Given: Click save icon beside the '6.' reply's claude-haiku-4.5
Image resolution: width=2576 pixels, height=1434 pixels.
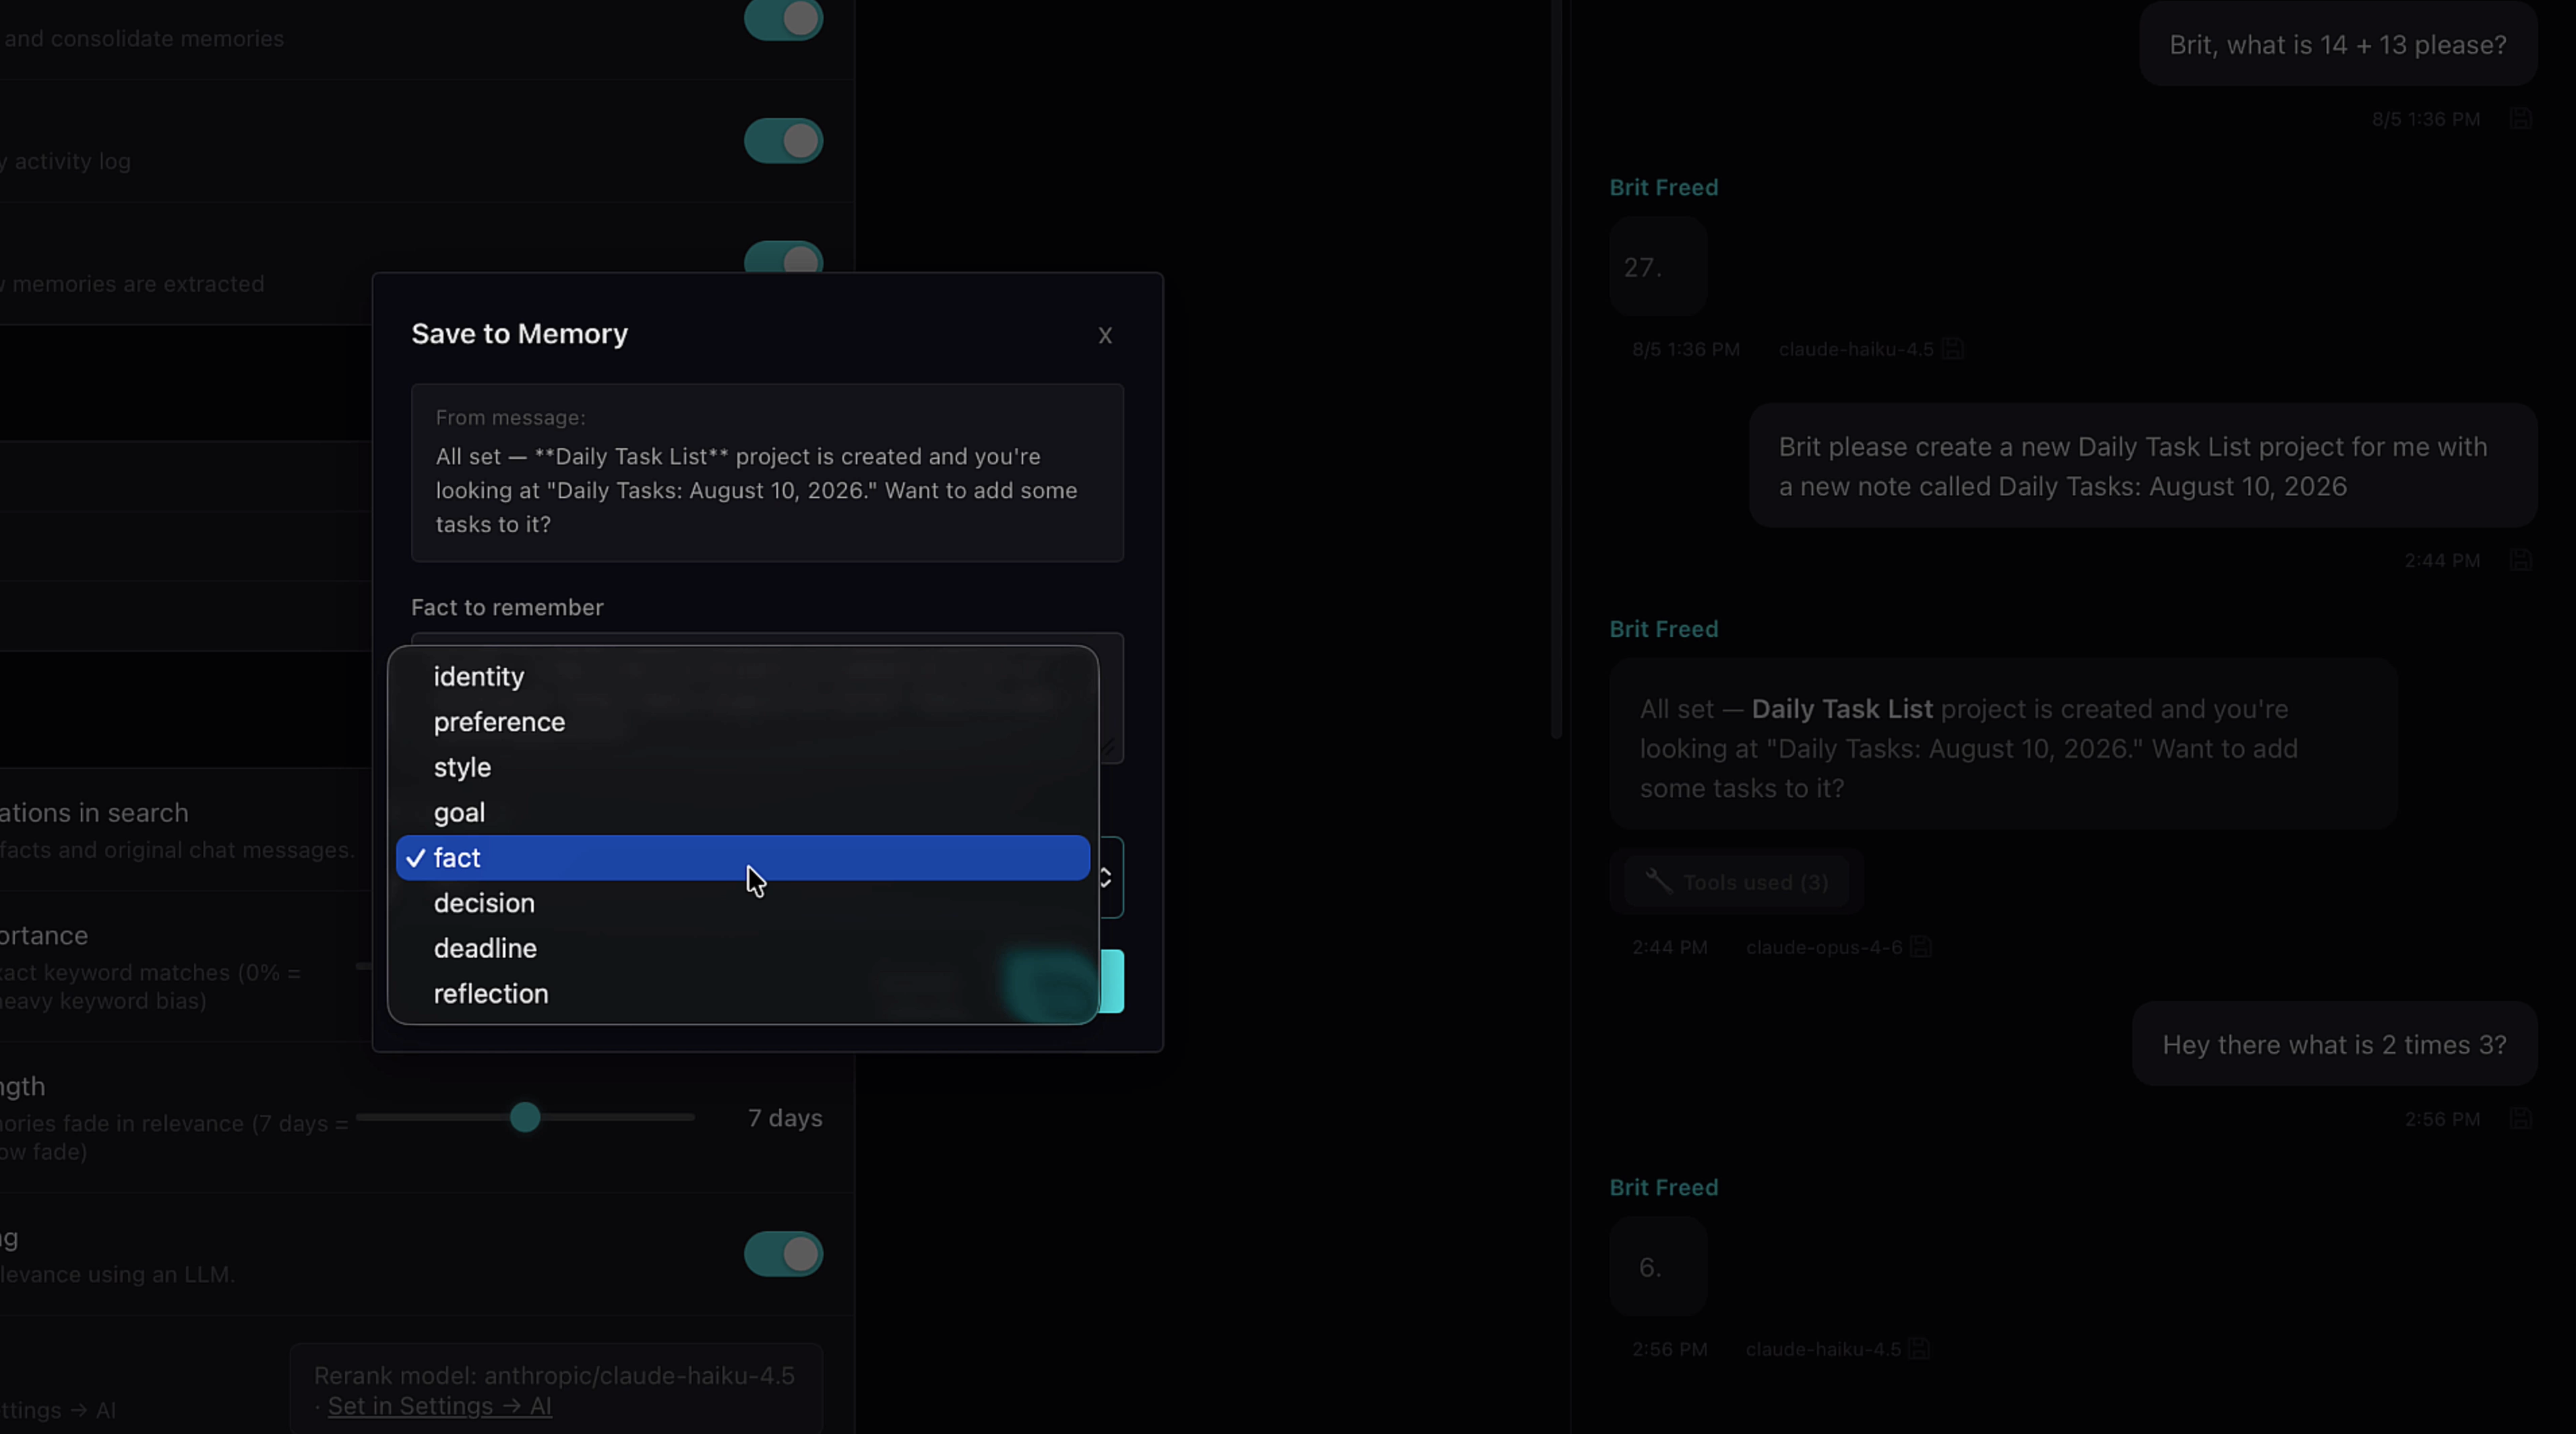Looking at the screenshot, I should (x=1918, y=1348).
